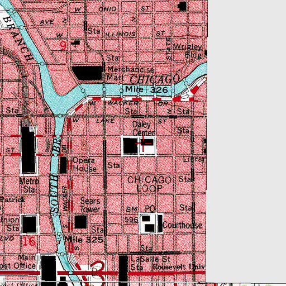Select the Opera House label

[x=85, y=164]
